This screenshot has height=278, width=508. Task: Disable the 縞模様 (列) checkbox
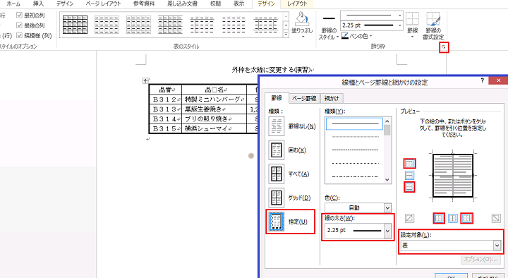19,35
